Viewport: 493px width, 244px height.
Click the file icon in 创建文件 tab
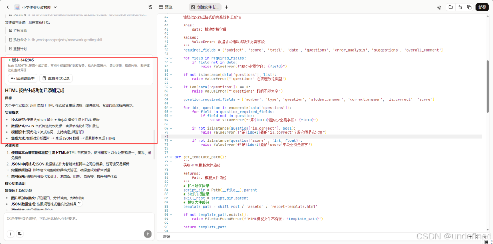[194, 7]
